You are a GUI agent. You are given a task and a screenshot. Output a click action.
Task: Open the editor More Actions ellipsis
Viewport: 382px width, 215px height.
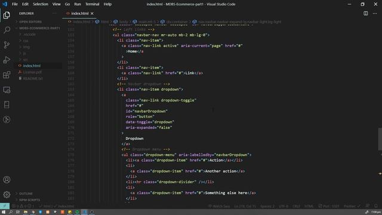pos(375,13)
